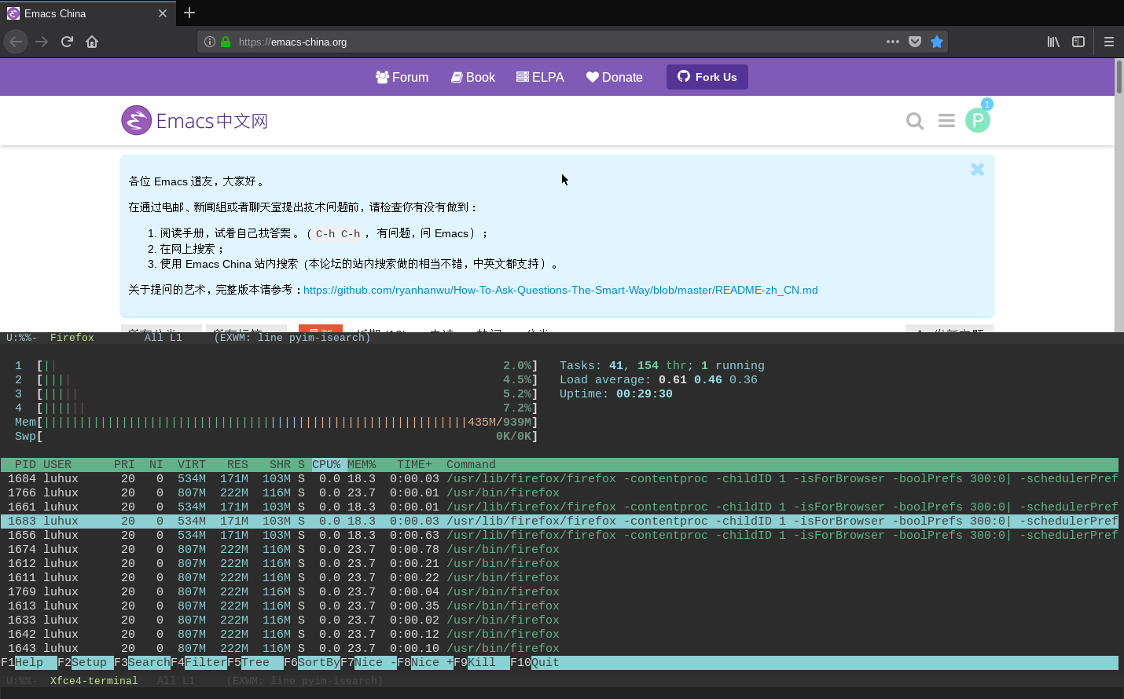Sort htop by TIME+ column header
Viewport: 1124px width, 699px height.
pyautogui.click(x=414, y=464)
